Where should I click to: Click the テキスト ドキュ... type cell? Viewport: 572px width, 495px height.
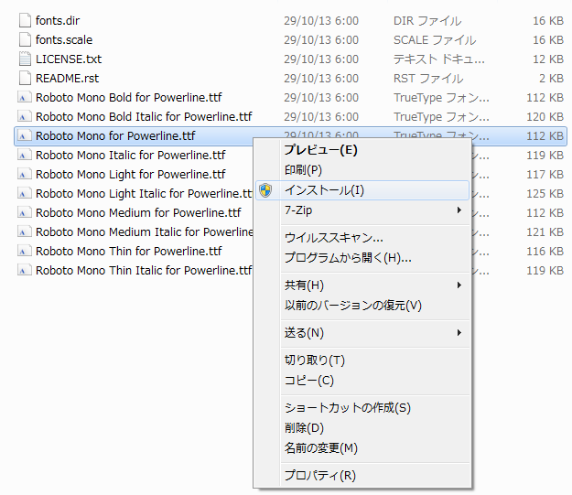(x=439, y=59)
